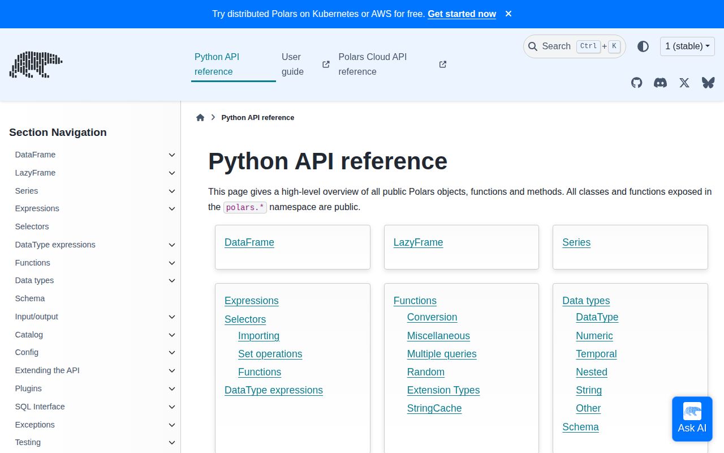
Task: Expand the Functions sidebar chevron
Action: 172,263
